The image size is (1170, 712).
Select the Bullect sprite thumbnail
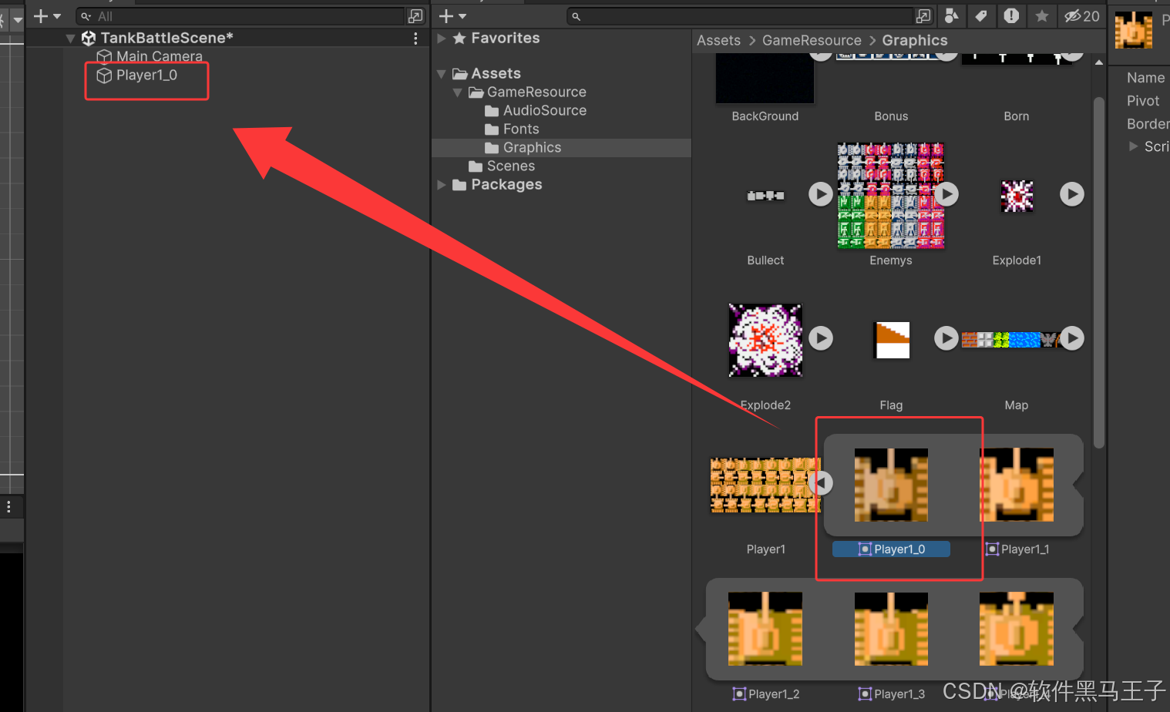point(765,196)
